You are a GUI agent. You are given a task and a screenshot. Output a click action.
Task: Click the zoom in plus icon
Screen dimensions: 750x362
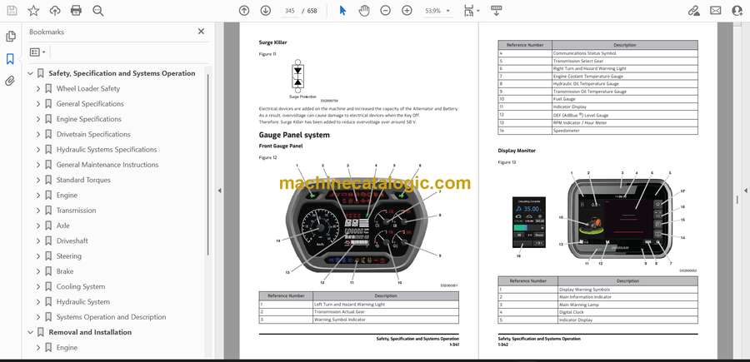click(407, 11)
